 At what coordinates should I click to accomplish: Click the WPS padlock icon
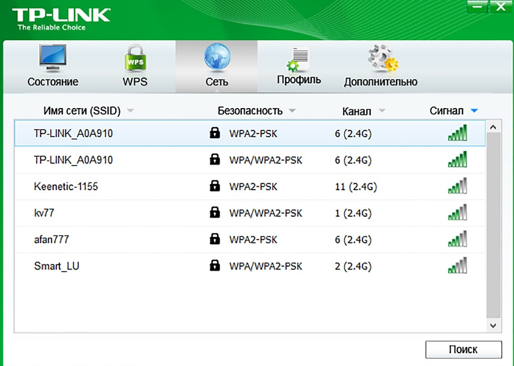coord(135,58)
